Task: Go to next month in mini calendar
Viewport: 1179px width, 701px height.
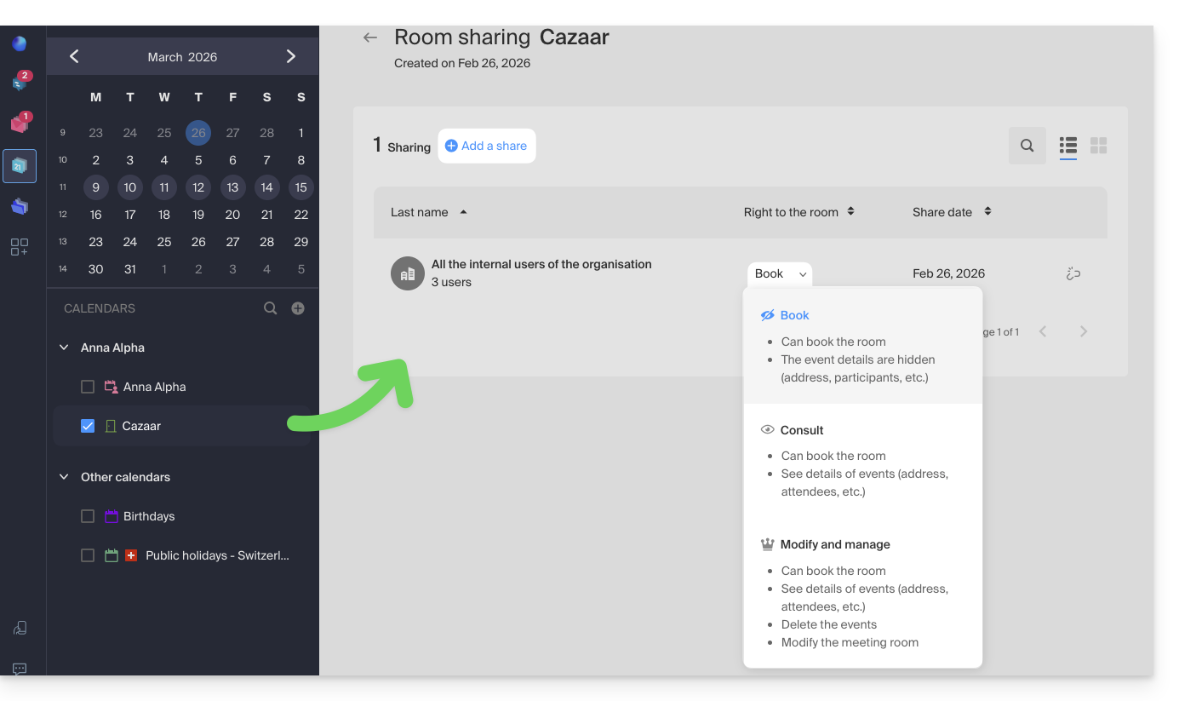Action: [291, 56]
